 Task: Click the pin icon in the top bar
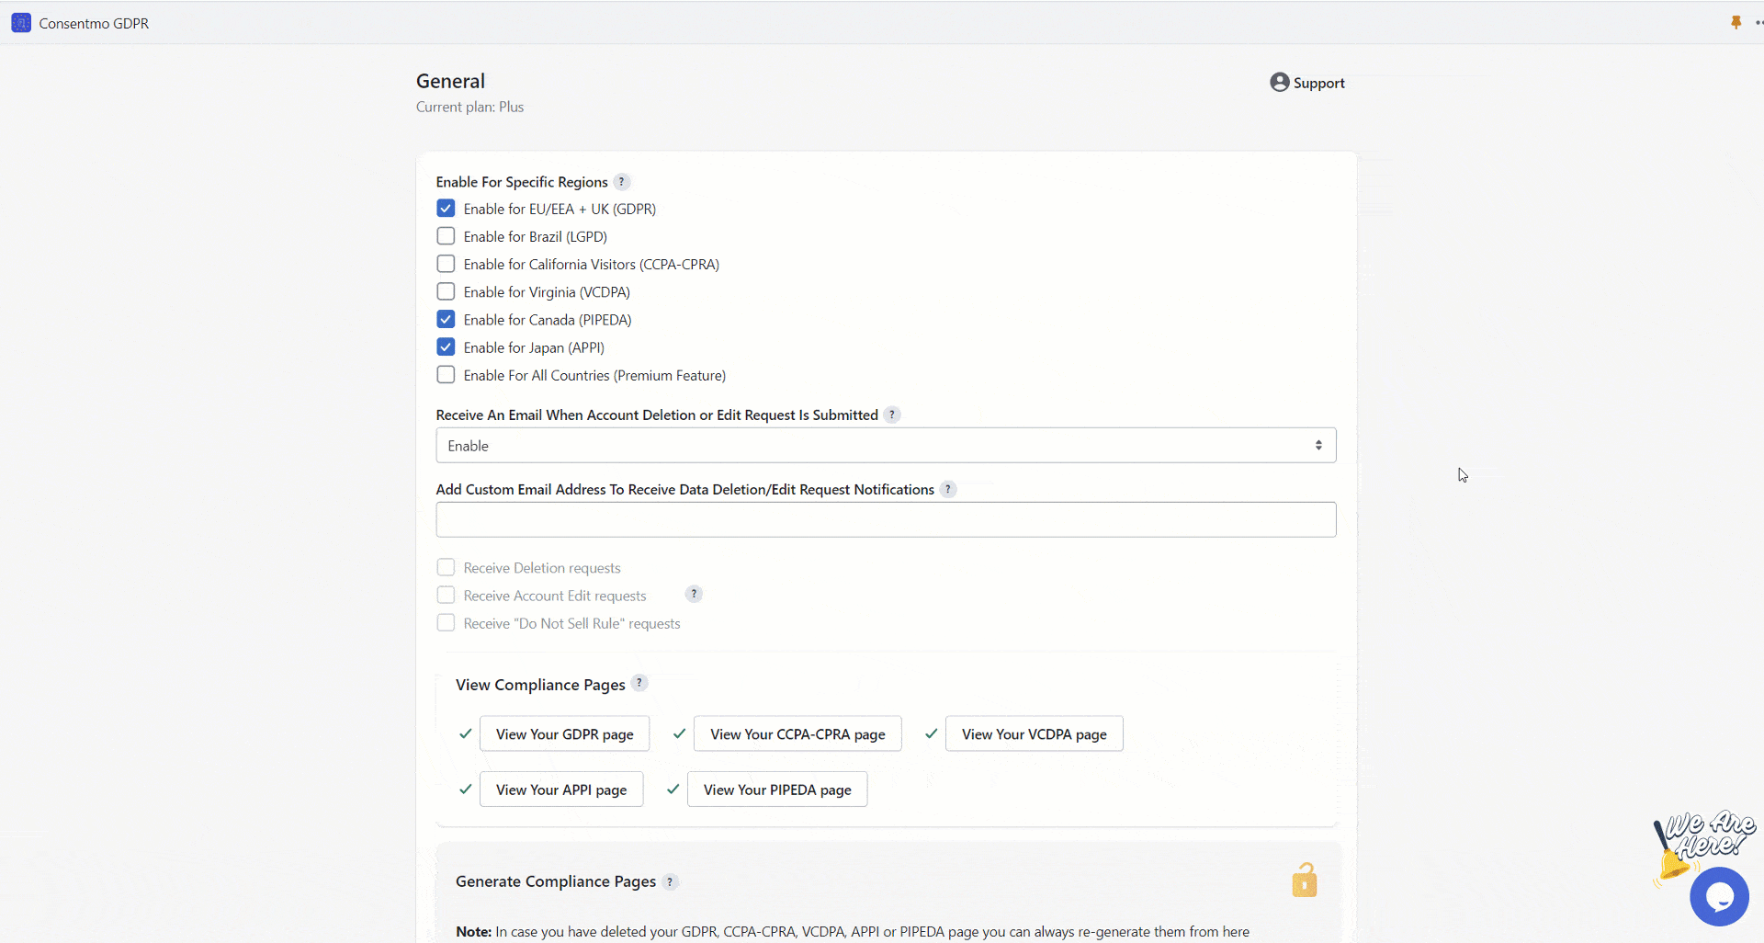tap(1736, 22)
